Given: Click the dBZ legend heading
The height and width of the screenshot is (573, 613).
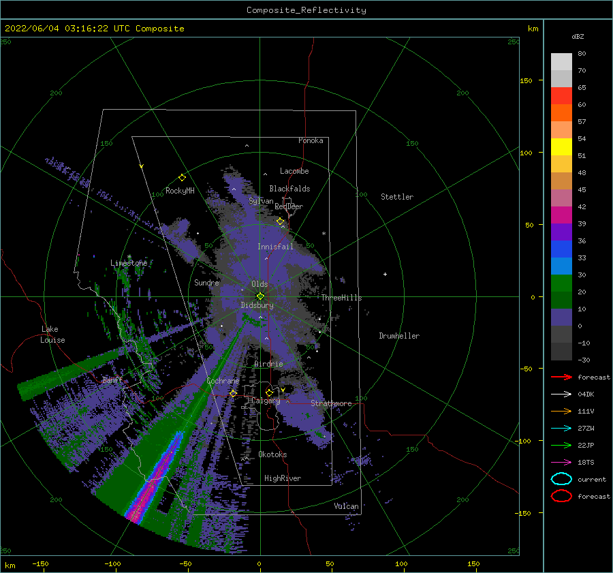Looking at the screenshot, I should coord(578,36).
